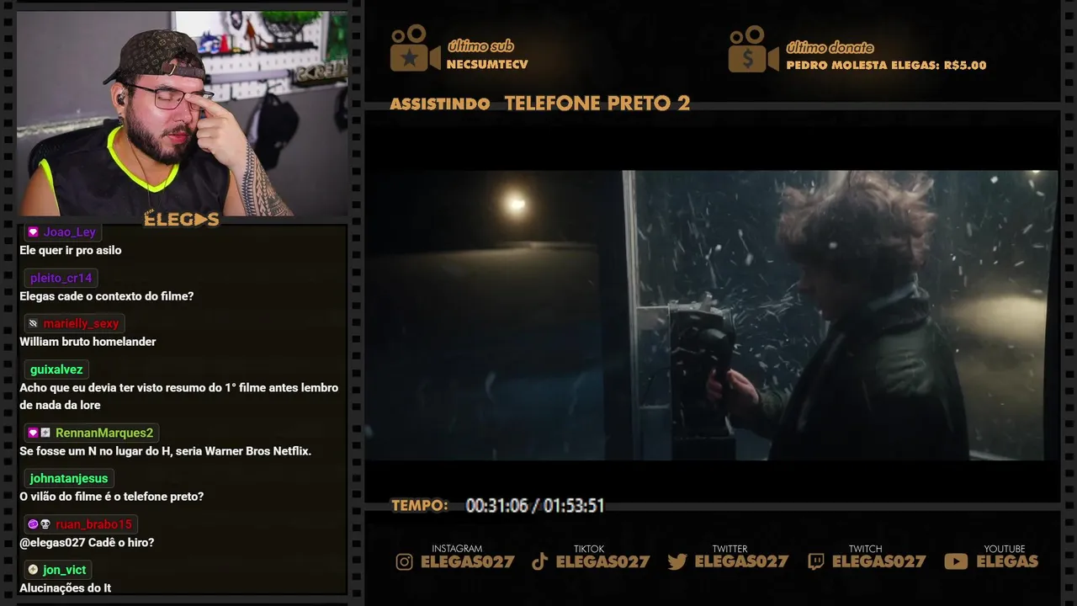Click the badge before jon_vict
The width and height of the screenshot is (1077, 606).
(x=33, y=570)
